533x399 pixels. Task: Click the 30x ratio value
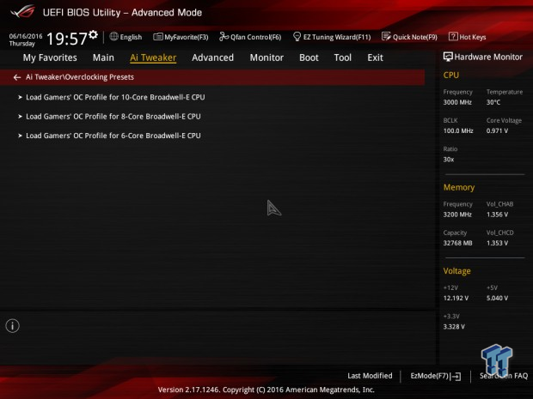point(449,159)
